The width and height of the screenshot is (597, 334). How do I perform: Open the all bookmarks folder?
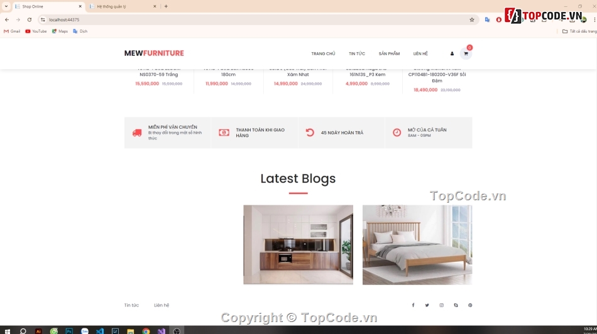579,31
